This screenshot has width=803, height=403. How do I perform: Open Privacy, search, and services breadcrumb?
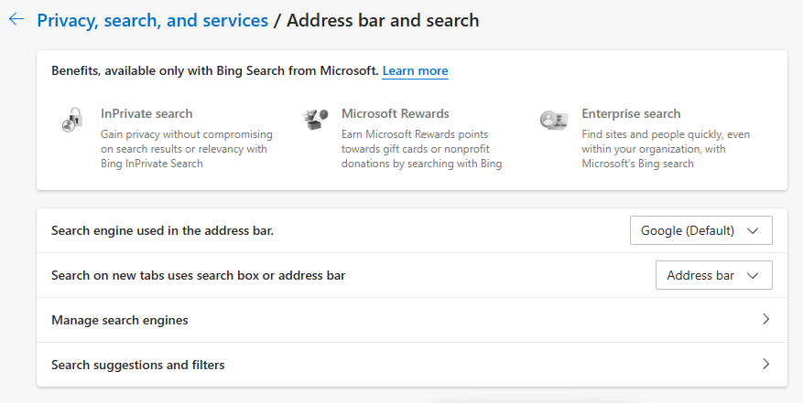[153, 20]
